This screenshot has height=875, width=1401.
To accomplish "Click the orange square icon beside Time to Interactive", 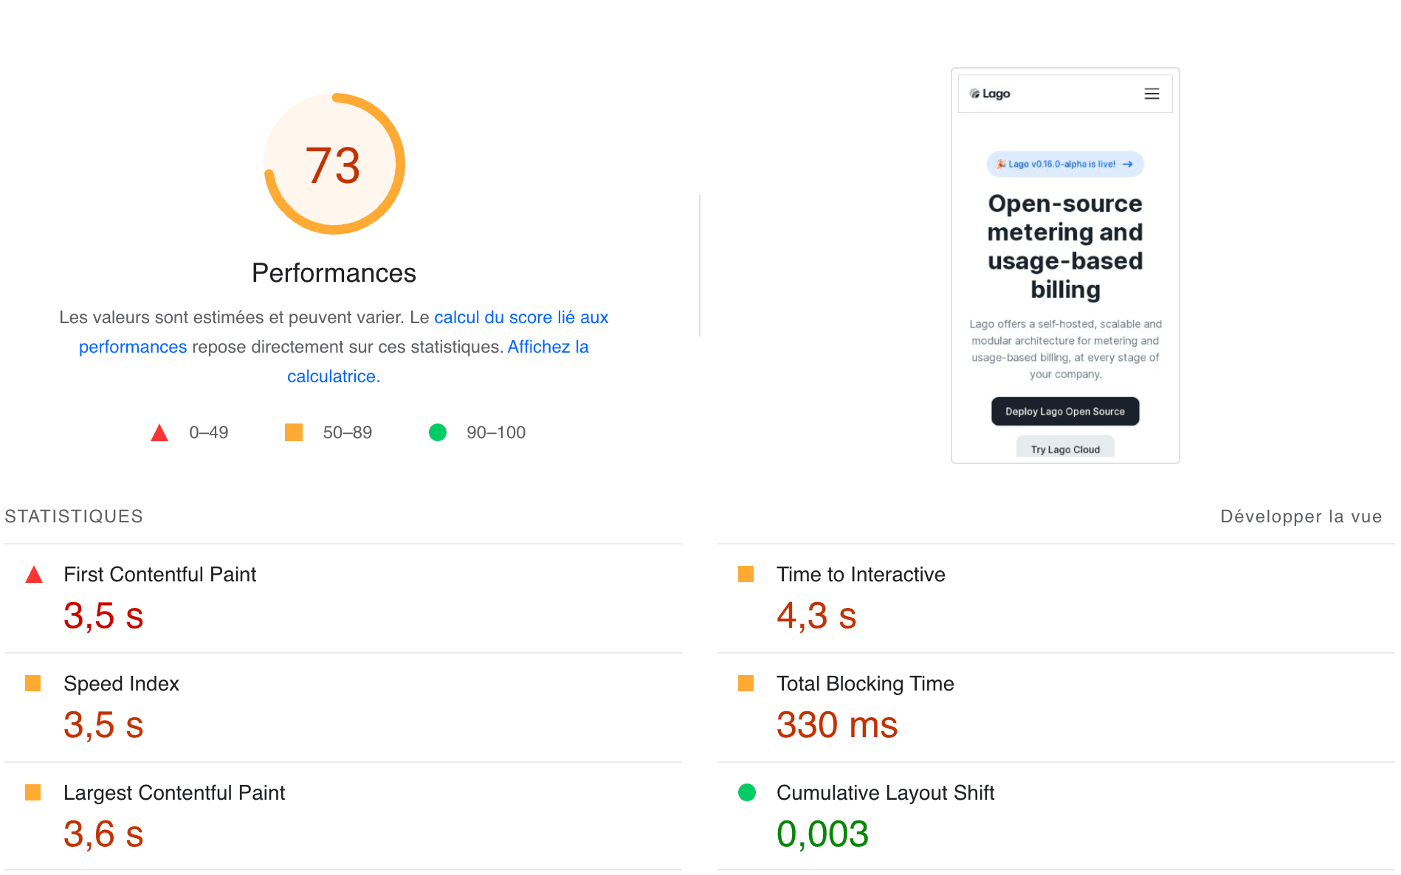I will [746, 574].
